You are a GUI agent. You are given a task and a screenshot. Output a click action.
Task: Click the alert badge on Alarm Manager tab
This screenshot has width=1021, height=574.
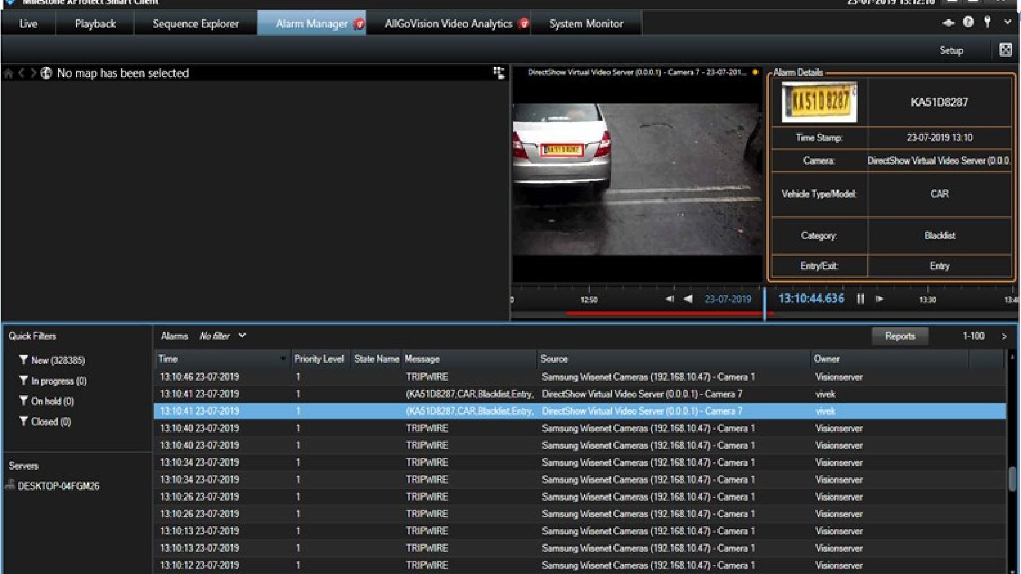(x=359, y=24)
